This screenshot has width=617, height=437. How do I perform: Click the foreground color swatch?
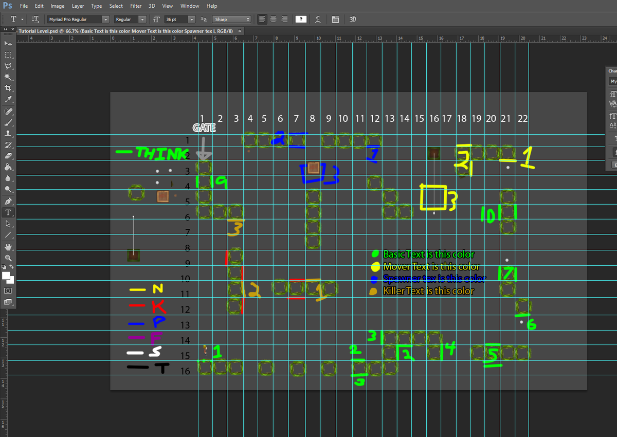click(6, 276)
